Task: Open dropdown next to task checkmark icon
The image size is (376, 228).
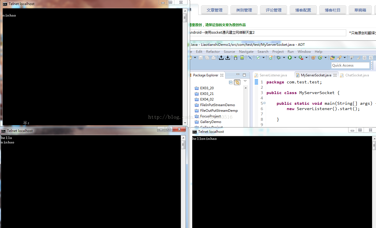Action: pos(263,58)
